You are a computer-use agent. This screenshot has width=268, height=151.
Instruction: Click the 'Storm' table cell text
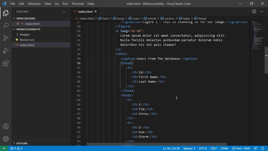click(143, 137)
